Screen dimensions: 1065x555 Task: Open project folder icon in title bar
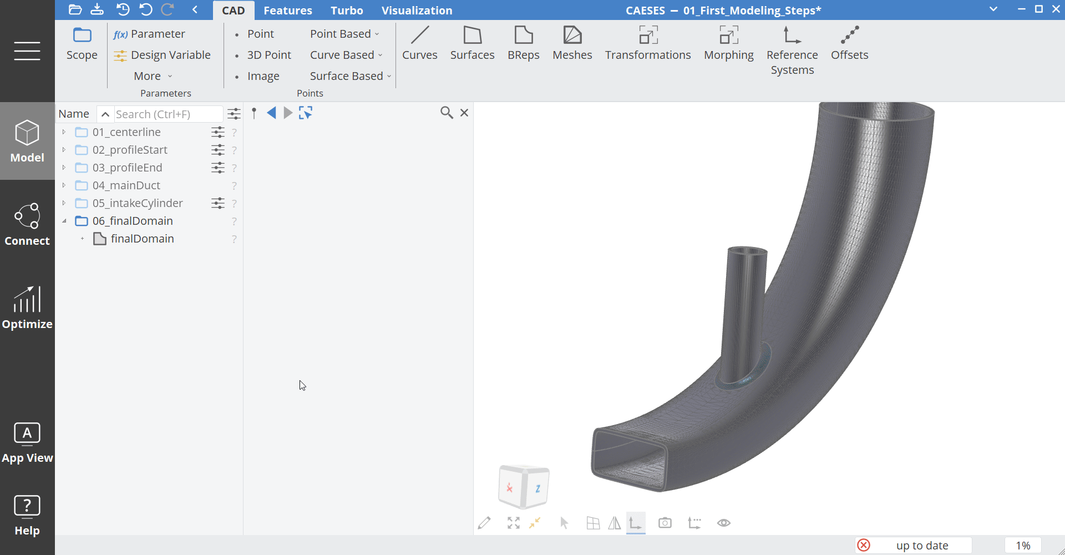[x=75, y=9]
